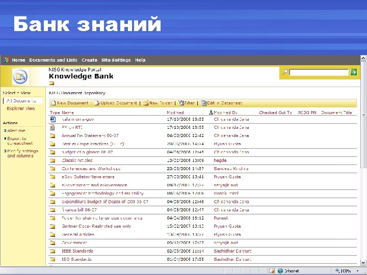Click the Filter toolbar button
This screenshot has width=367, height=275.
pyautogui.click(x=187, y=103)
